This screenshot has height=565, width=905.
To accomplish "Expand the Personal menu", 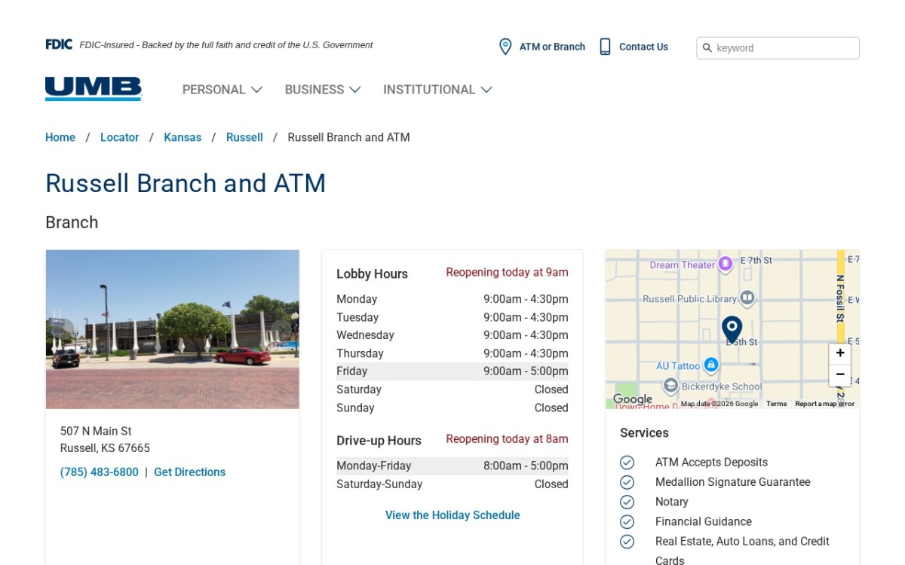I will pos(222,90).
